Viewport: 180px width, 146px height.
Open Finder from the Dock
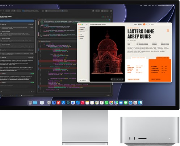[140, 103]
